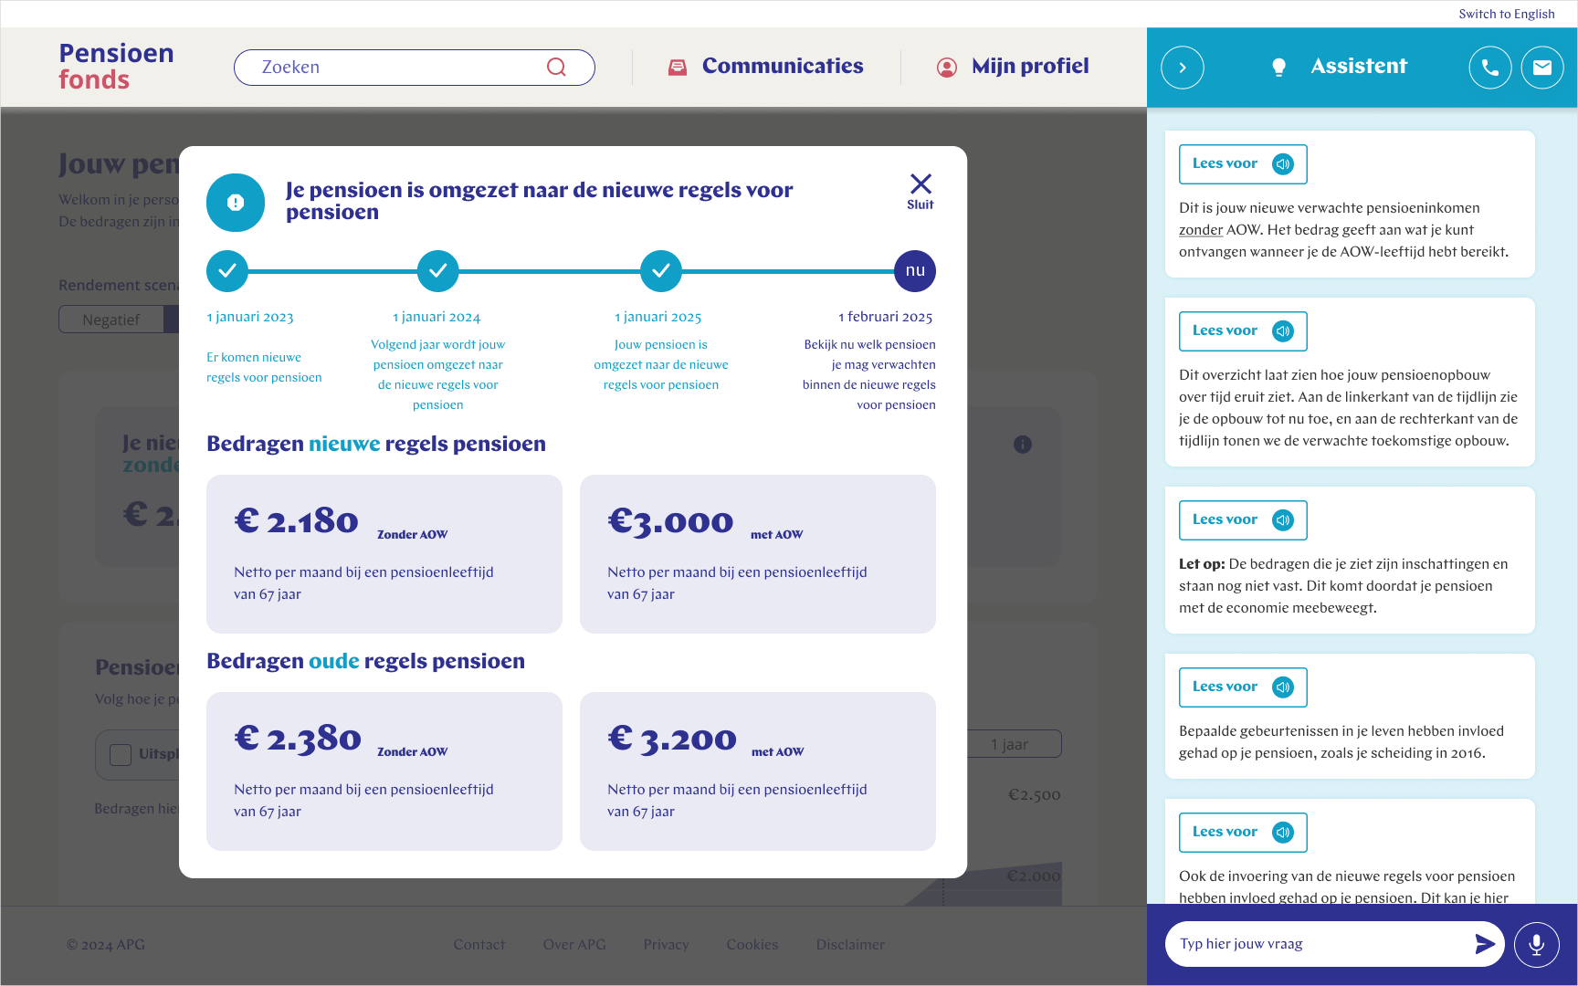Play Lees voor for 'Bepaalde gebeurtenissen' message

tap(1243, 687)
